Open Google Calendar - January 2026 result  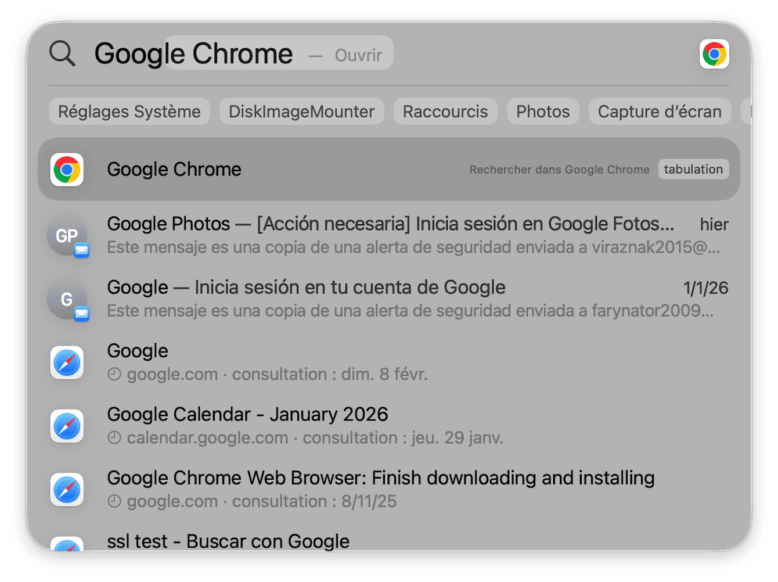click(x=389, y=426)
